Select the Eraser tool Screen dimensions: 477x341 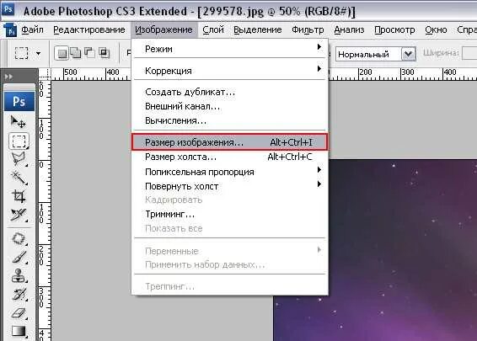pos(19,313)
